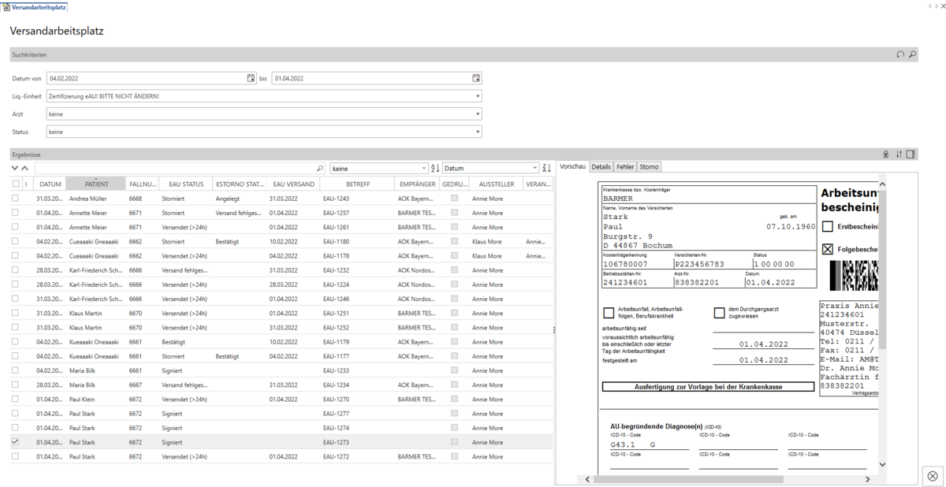
Task: Click the down chevron above the results table
Action: tap(15, 168)
